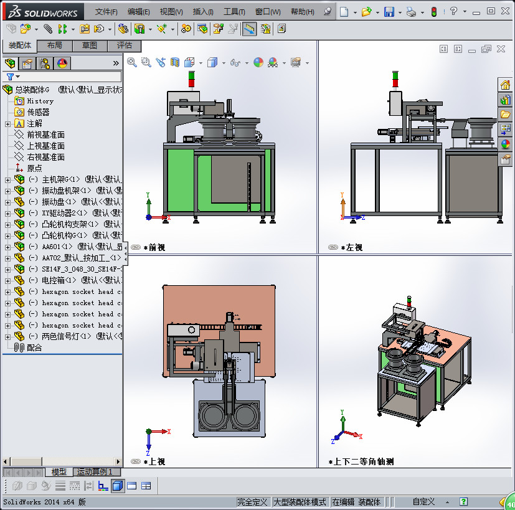This screenshot has height=510, width=515.
Task: Open the Design Library task pane icon
Action: tap(505, 100)
